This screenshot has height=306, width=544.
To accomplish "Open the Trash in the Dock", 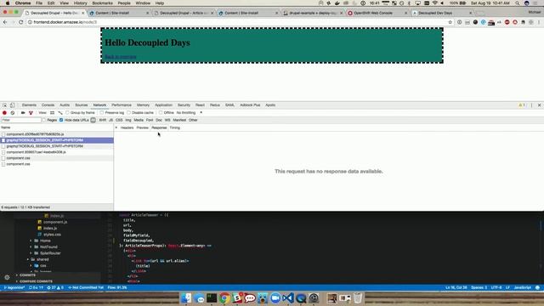I will [358, 298].
